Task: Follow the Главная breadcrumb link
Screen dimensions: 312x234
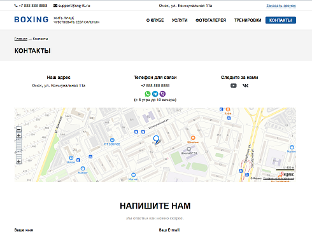Action: click(21, 39)
